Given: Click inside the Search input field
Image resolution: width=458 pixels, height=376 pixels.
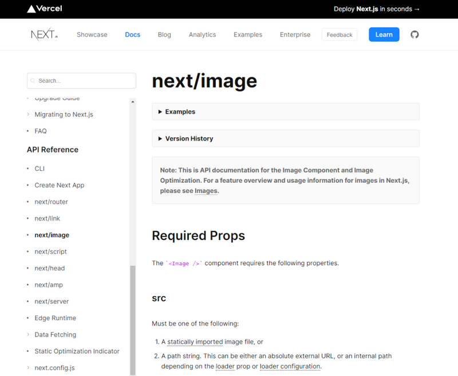Looking at the screenshot, I should pyautogui.click(x=81, y=81).
